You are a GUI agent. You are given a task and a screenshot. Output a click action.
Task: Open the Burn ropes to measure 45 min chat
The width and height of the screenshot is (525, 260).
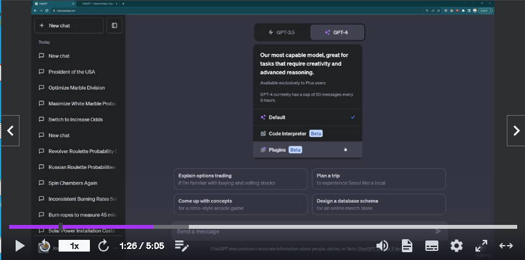pos(78,214)
